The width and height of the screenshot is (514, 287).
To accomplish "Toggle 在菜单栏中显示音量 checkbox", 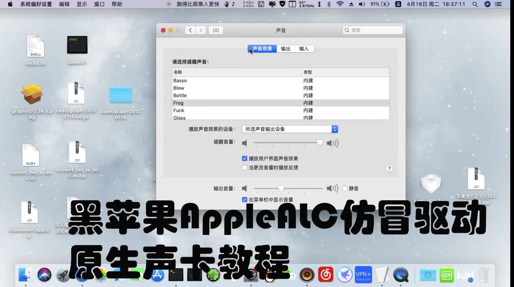I will [245, 200].
